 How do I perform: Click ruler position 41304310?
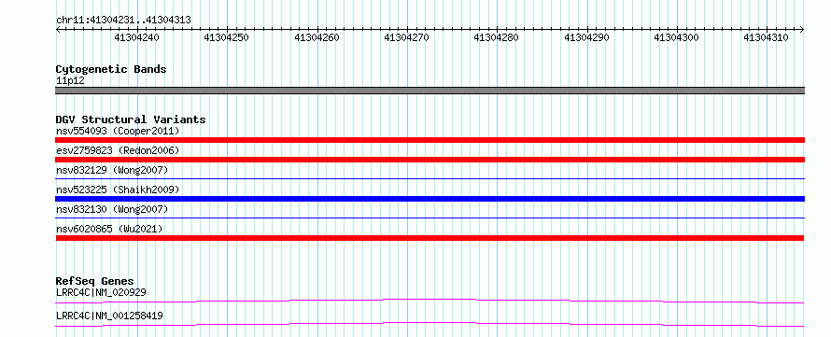[x=766, y=37]
